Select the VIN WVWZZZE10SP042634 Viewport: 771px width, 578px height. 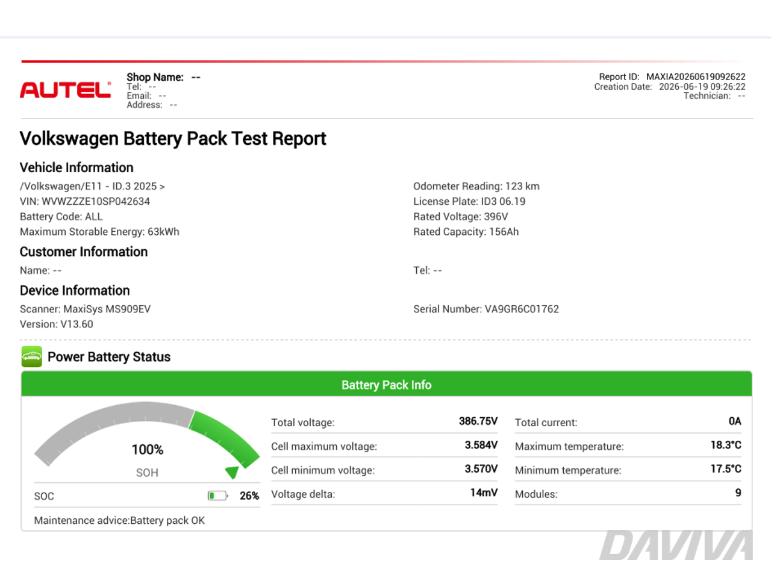(x=85, y=201)
